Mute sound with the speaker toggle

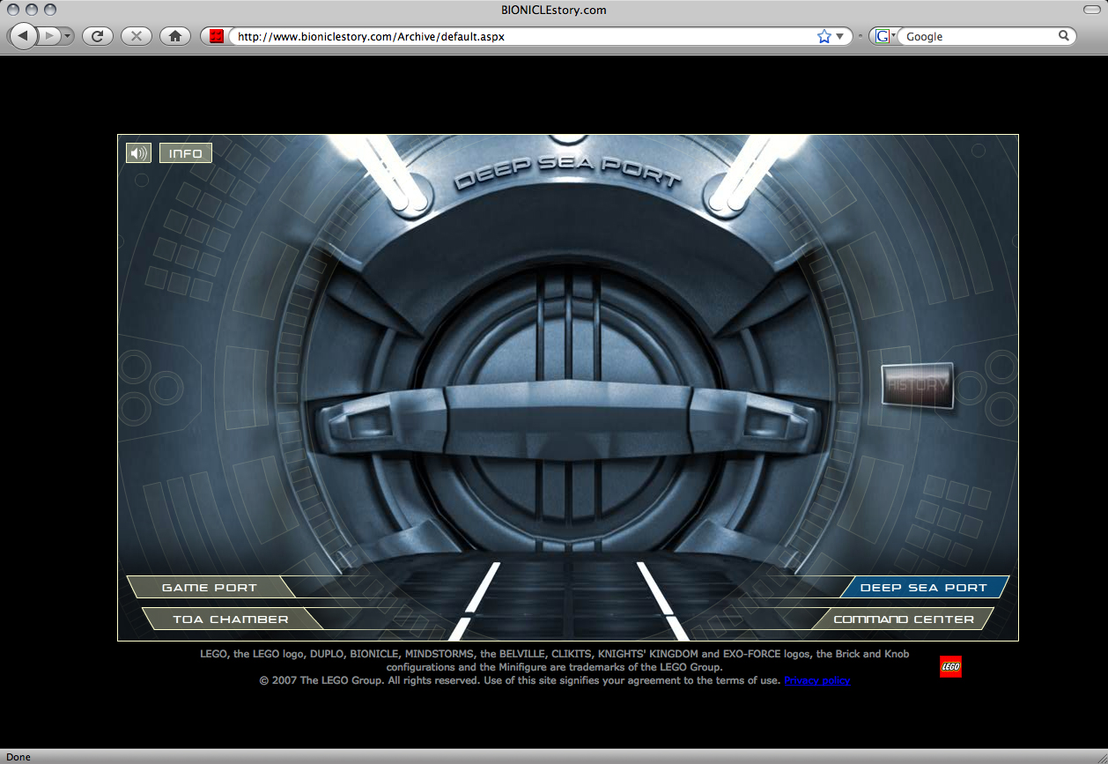pos(138,153)
